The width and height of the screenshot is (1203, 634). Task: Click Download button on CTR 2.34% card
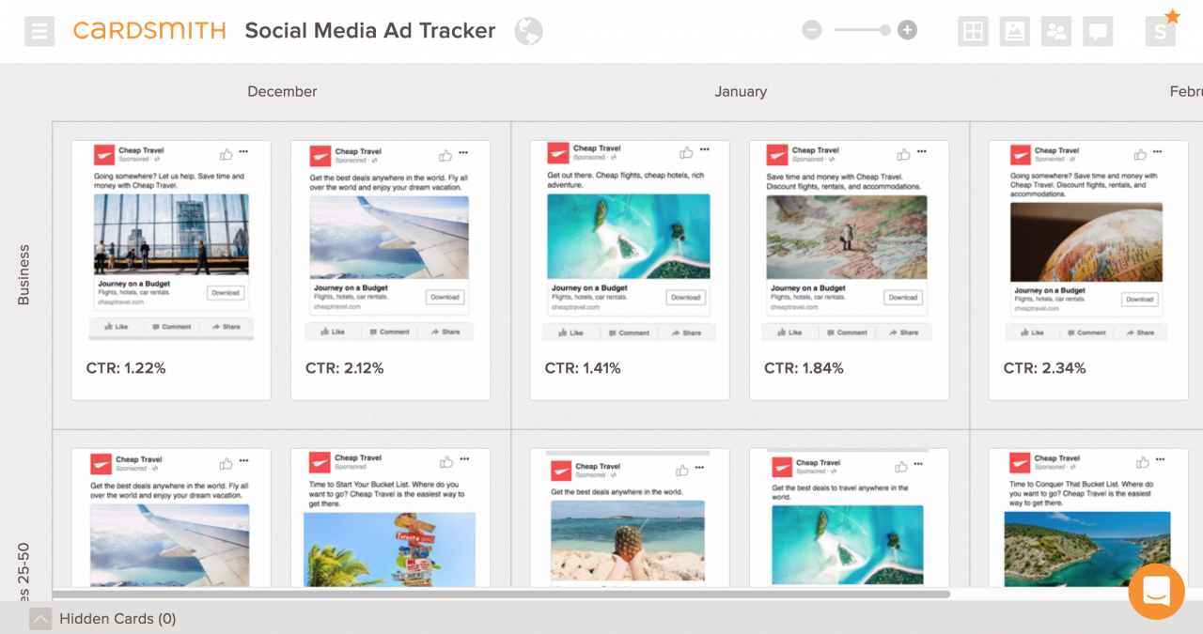click(1140, 299)
